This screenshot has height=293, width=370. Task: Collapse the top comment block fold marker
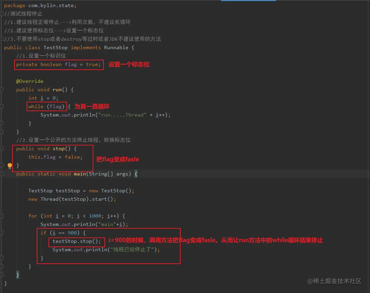click(x=2, y=14)
